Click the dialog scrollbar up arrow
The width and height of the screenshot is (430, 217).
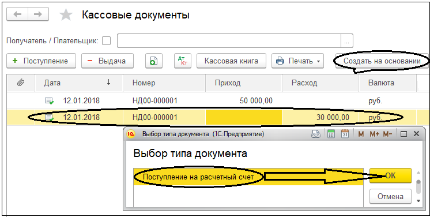(418, 173)
